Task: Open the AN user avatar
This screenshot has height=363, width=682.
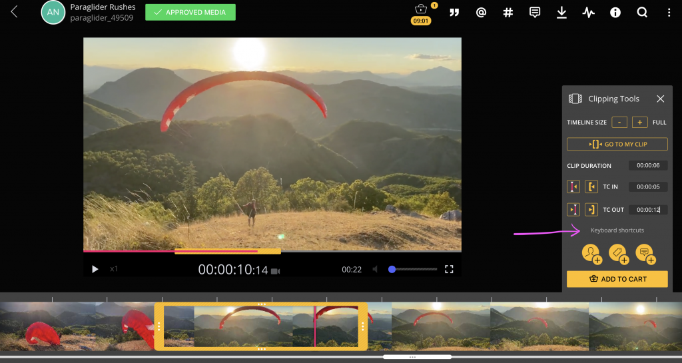Action: (x=53, y=12)
